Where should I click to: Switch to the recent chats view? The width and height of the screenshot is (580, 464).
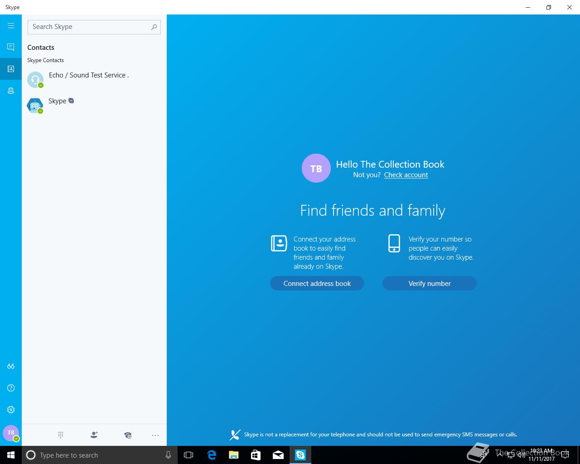[x=11, y=47]
